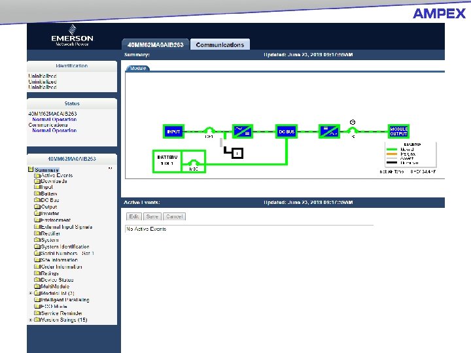The image size is (471, 353).
Task: Click the Output folder icon
Action: (x=37, y=207)
